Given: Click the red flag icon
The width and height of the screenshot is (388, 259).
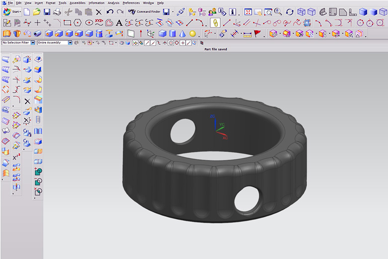Looking at the screenshot, I should click(x=257, y=33).
